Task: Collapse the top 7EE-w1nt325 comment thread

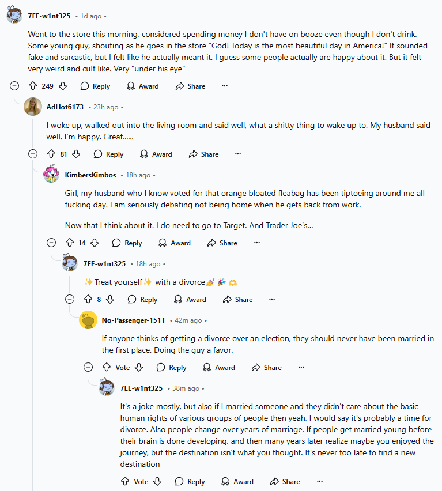Action: pyautogui.click(x=14, y=86)
